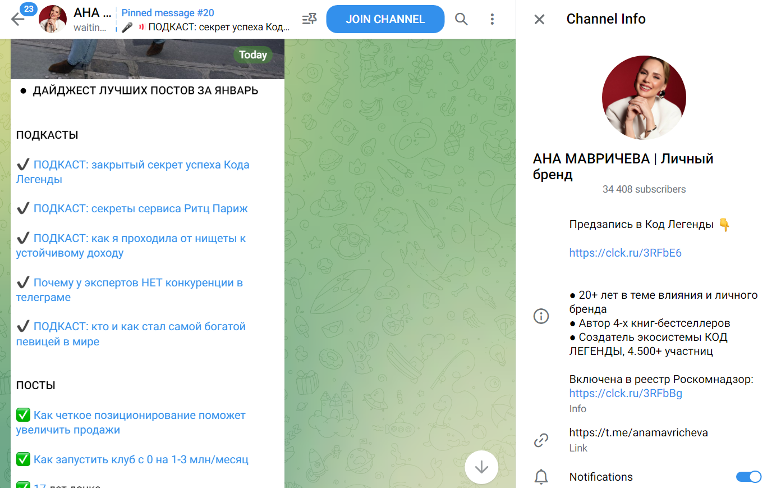
Task: Click the ПОСТЫ section heading
Action: [x=35, y=386]
